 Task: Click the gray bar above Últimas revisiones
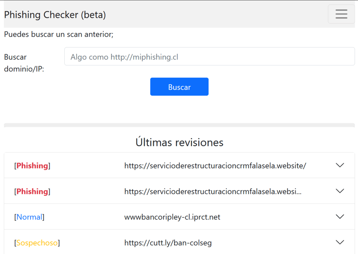pos(179,125)
